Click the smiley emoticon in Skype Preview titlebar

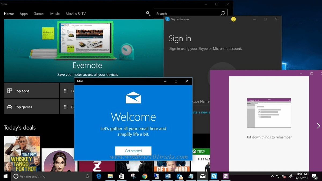[x=233, y=19]
